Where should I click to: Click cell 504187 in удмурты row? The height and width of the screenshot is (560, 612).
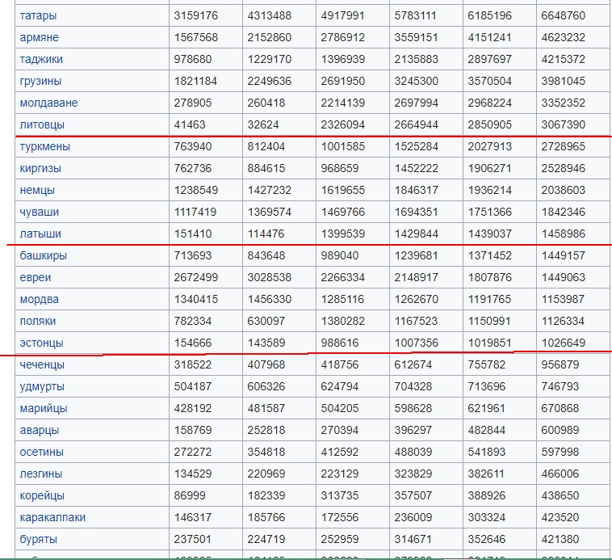coord(192,387)
